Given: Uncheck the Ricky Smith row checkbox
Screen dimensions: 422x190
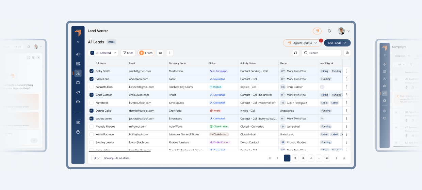Looking at the screenshot, I should tap(91, 71).
